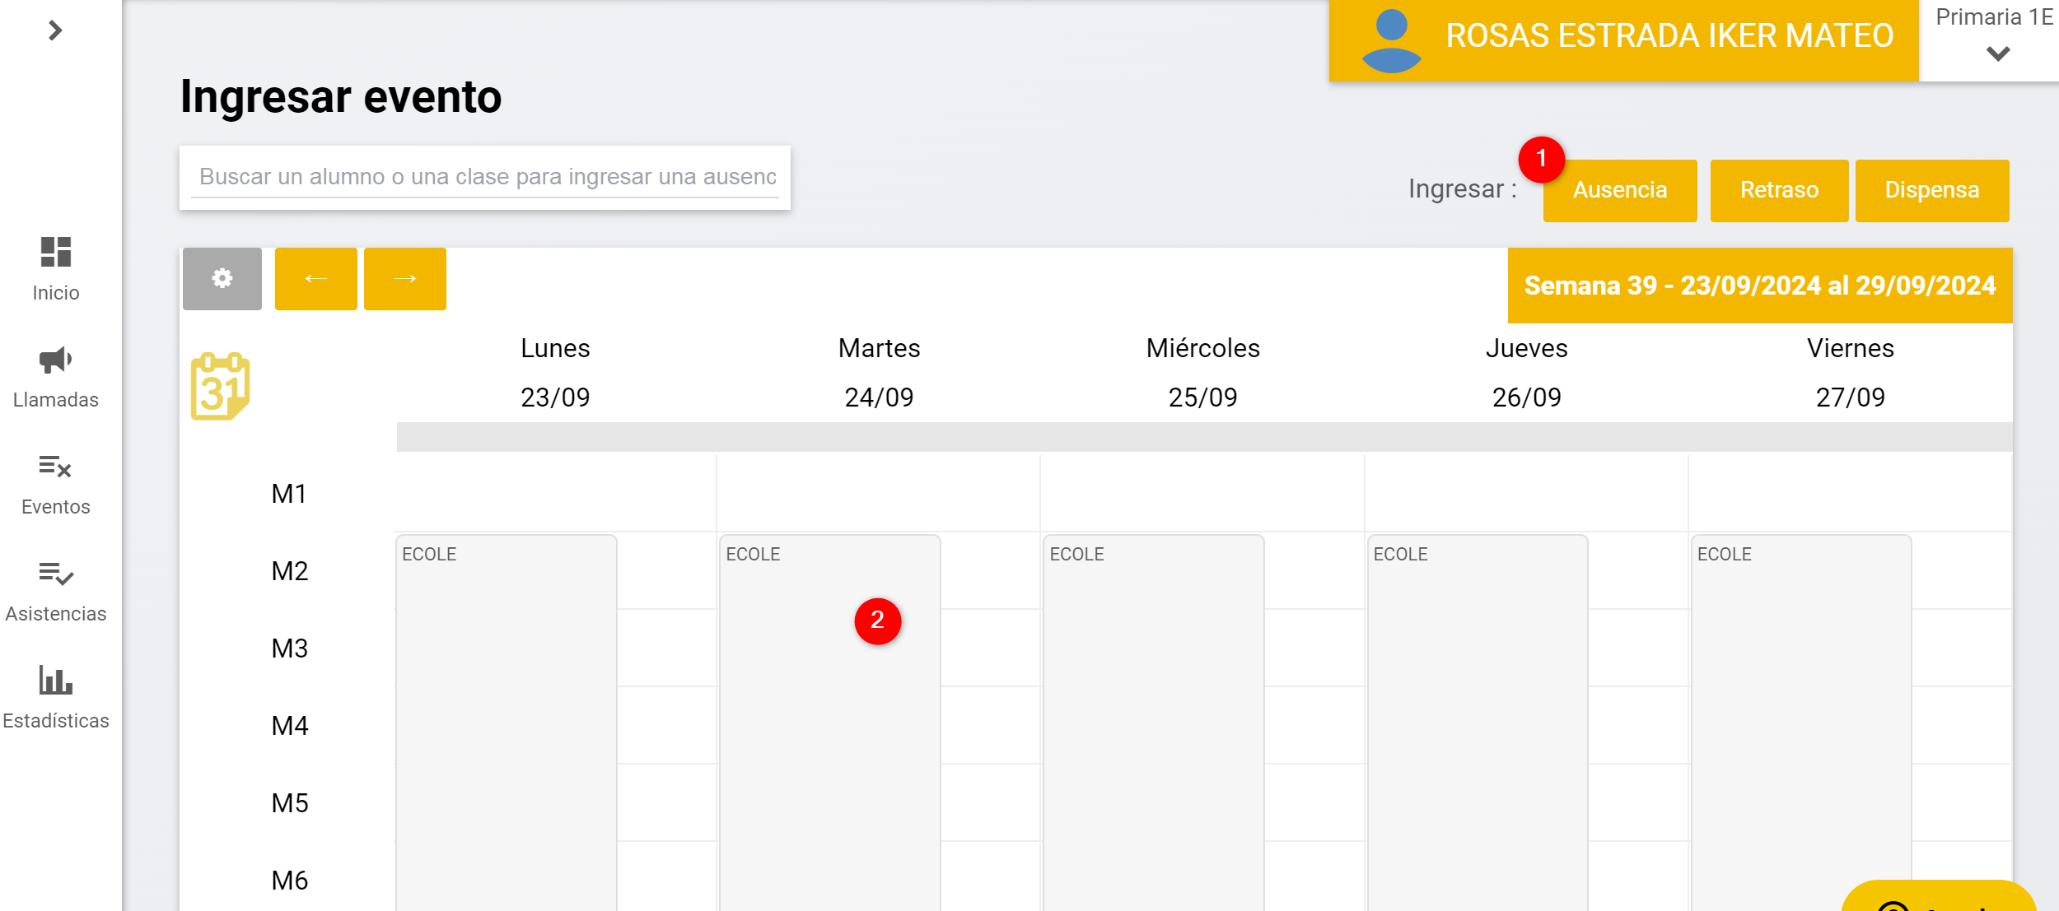Expand the Primaria 1E class dropdown

[x=1997, y=54]
